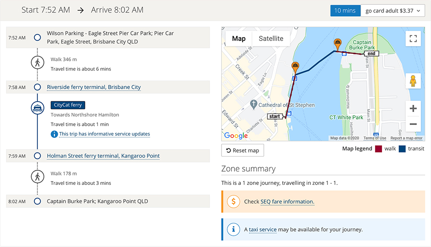Image resolution: width=431 pixels, height=247 pixels.
Task: Open SEQ fare information link
Action: pyautogui.click(x=287, y=202)
